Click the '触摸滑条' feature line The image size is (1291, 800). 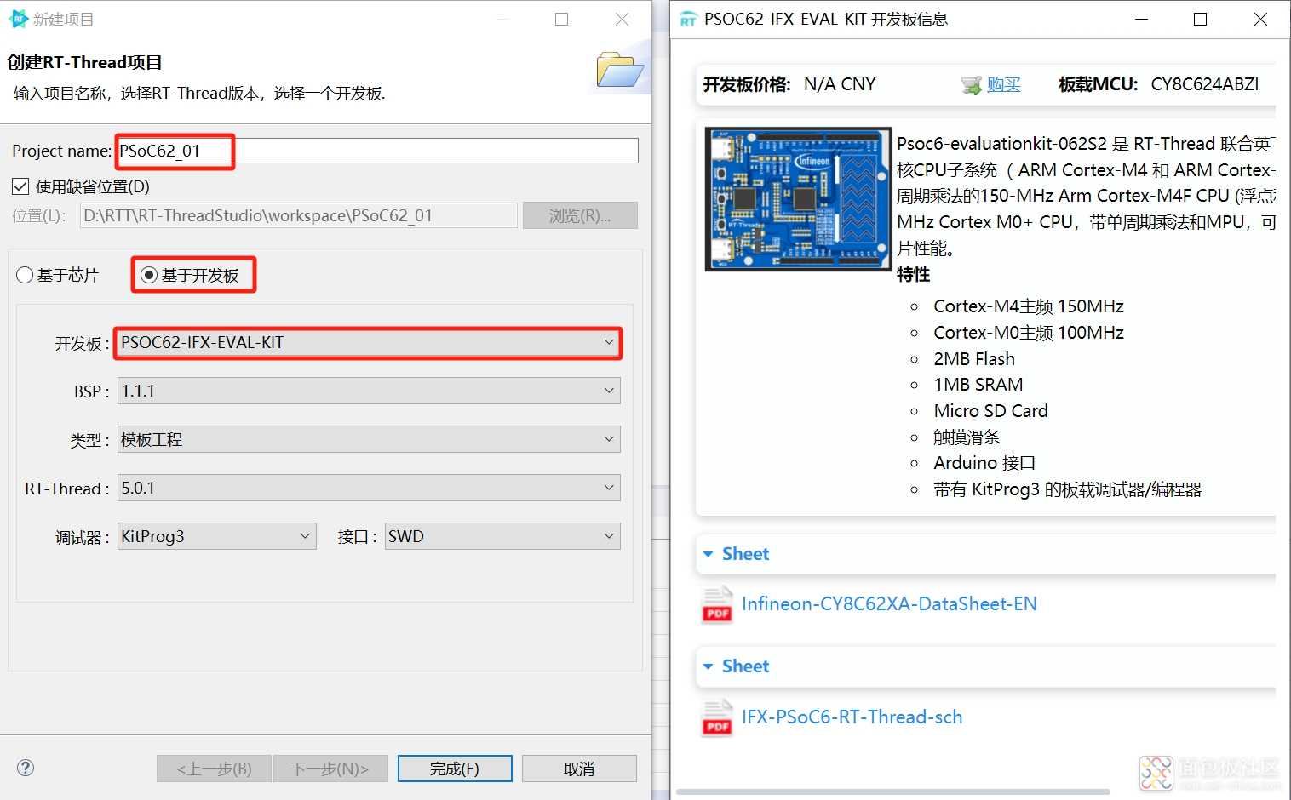967,437
